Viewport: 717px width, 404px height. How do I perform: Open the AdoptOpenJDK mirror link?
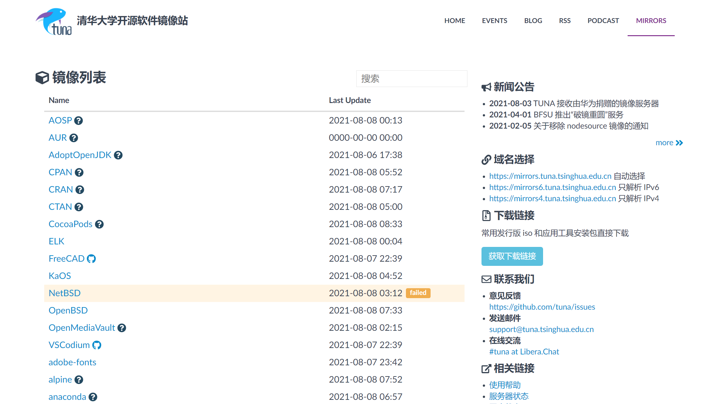click(80, 155)
